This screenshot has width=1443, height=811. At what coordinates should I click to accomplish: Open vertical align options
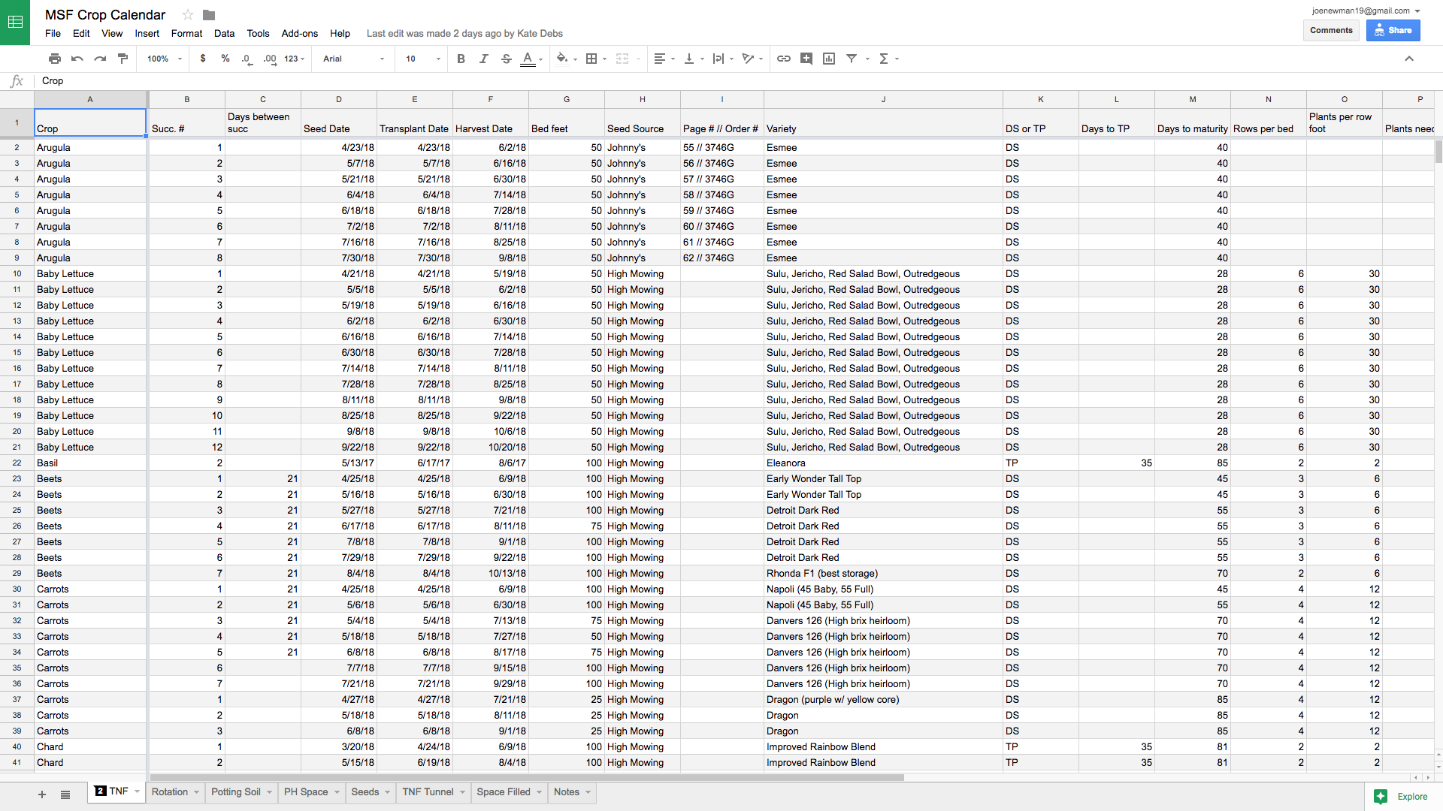[694, 59]
